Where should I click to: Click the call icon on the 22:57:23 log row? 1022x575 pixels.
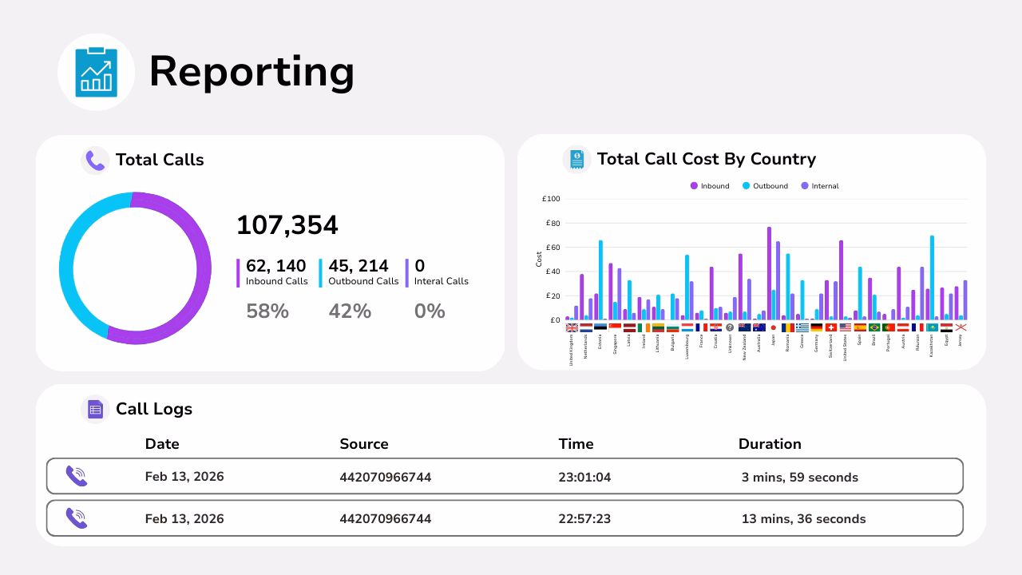click(x=77, y=518)
